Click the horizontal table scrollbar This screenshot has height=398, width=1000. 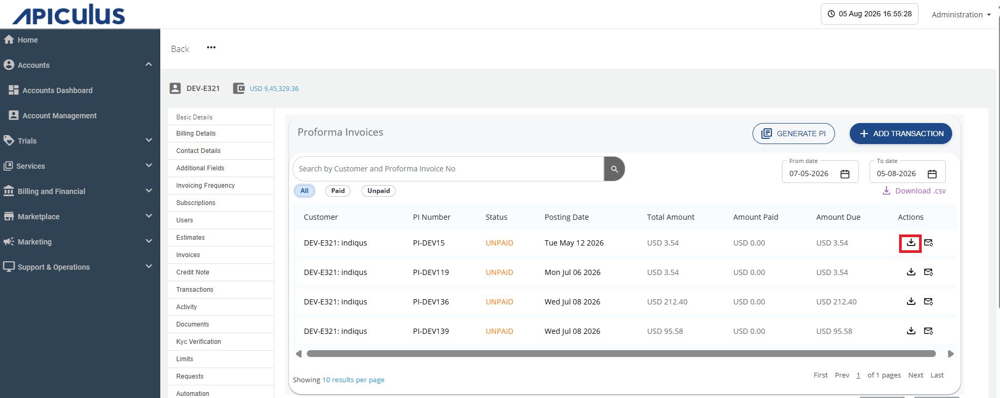[x=621, y=354]
